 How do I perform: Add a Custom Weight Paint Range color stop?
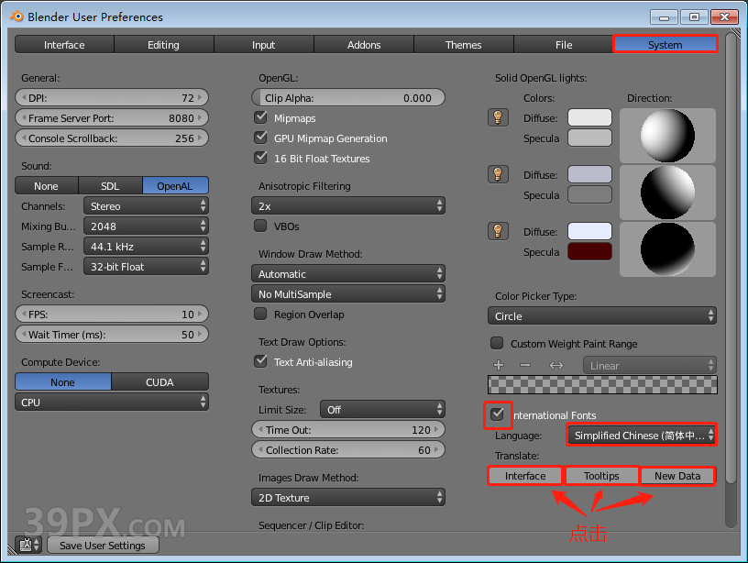coord(498,364)
